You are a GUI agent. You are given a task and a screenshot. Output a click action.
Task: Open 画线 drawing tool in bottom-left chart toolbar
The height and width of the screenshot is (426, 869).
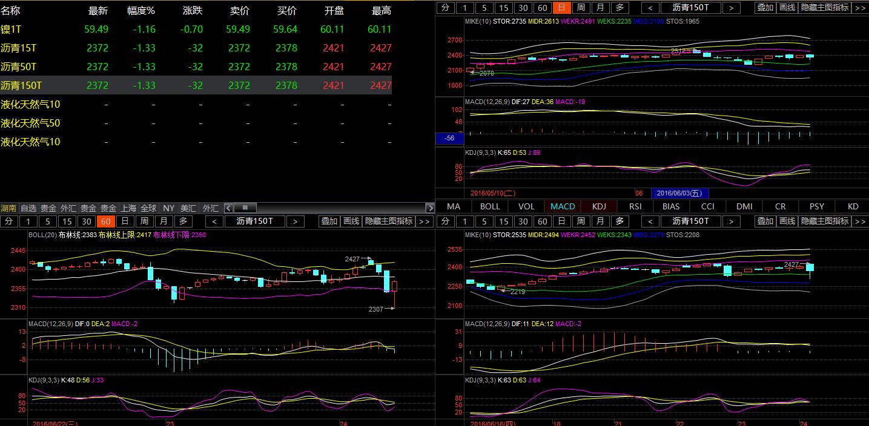tap(351, 221)
